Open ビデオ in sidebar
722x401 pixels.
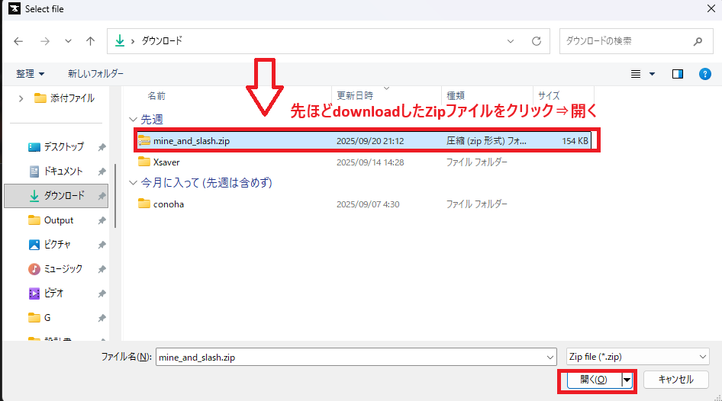pyautogui.click(x=46, y=294)
